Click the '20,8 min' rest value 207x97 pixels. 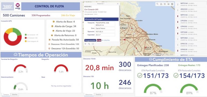[x=99, y=68]
